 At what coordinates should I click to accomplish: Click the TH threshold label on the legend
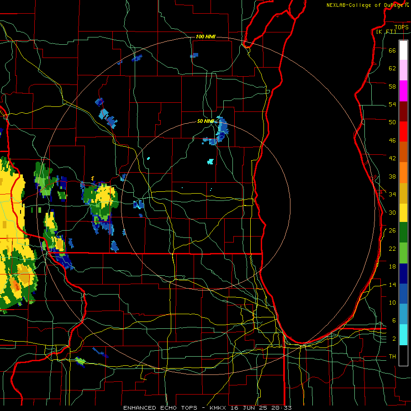pos(392,357)
